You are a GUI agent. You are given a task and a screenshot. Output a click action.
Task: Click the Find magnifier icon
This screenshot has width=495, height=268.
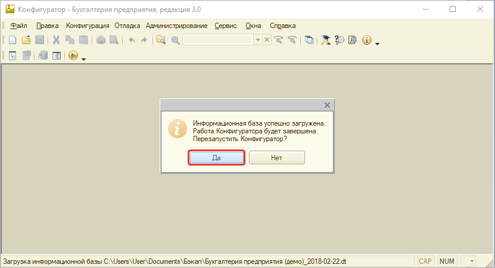coord(175,40)
